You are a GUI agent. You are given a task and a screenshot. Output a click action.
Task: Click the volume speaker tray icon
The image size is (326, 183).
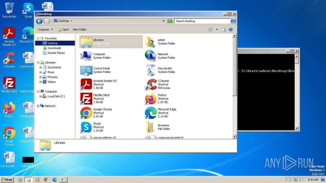coord(289,180)
